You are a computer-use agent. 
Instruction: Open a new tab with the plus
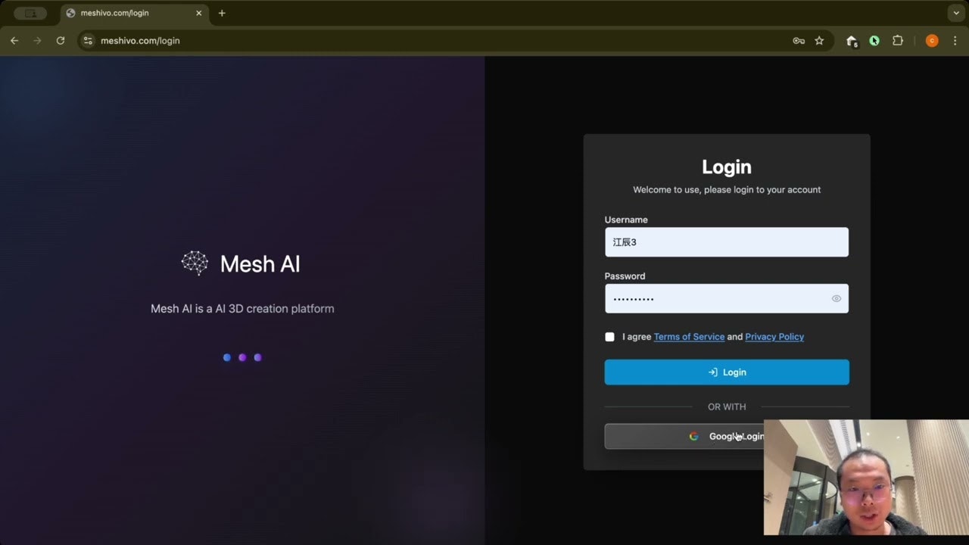click(220, 13)
